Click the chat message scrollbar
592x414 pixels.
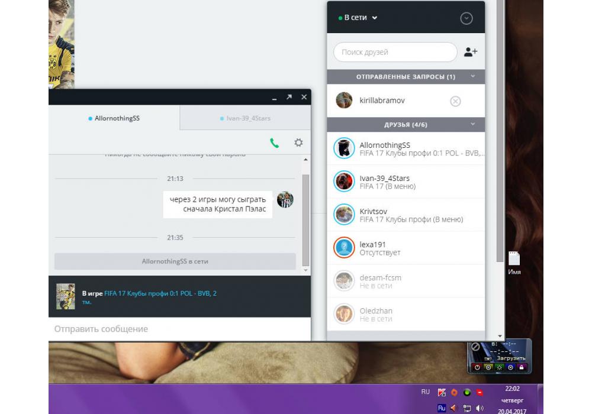click(305, 219)
